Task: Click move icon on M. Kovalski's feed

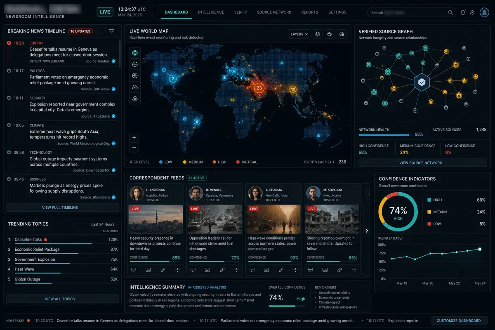Action: tap(354, 270)
